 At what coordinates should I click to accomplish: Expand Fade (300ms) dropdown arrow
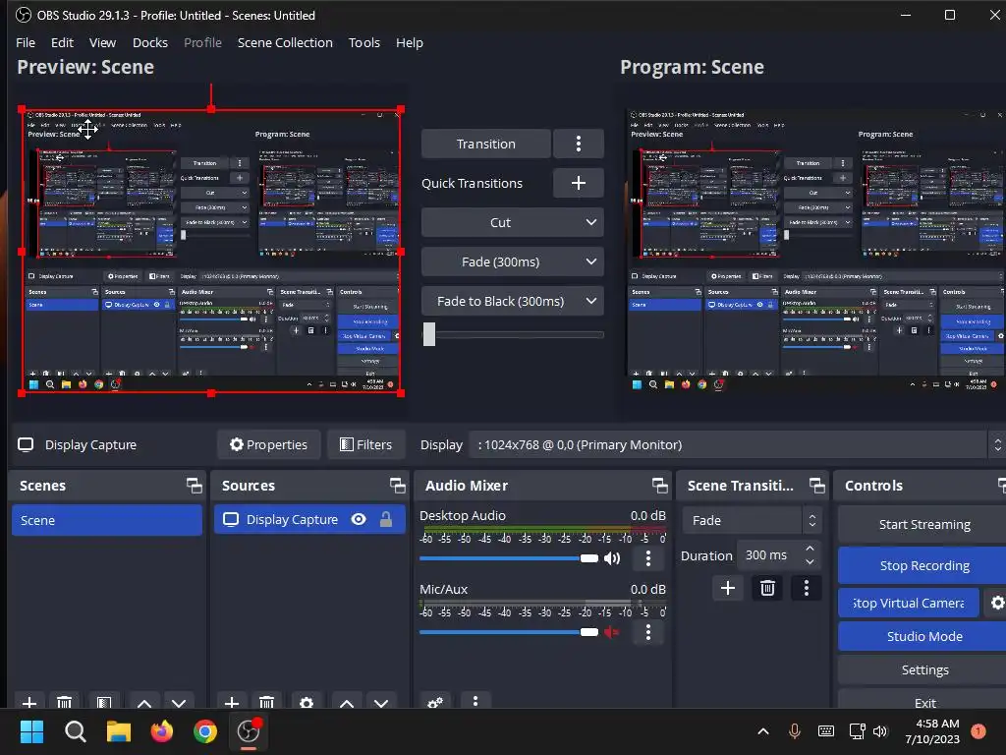pyautogui.click(x=590, y=261)
